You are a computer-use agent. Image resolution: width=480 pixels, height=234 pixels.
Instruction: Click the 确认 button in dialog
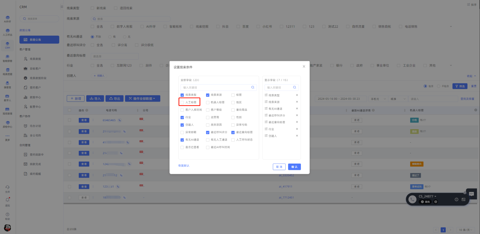pos(294,167)
